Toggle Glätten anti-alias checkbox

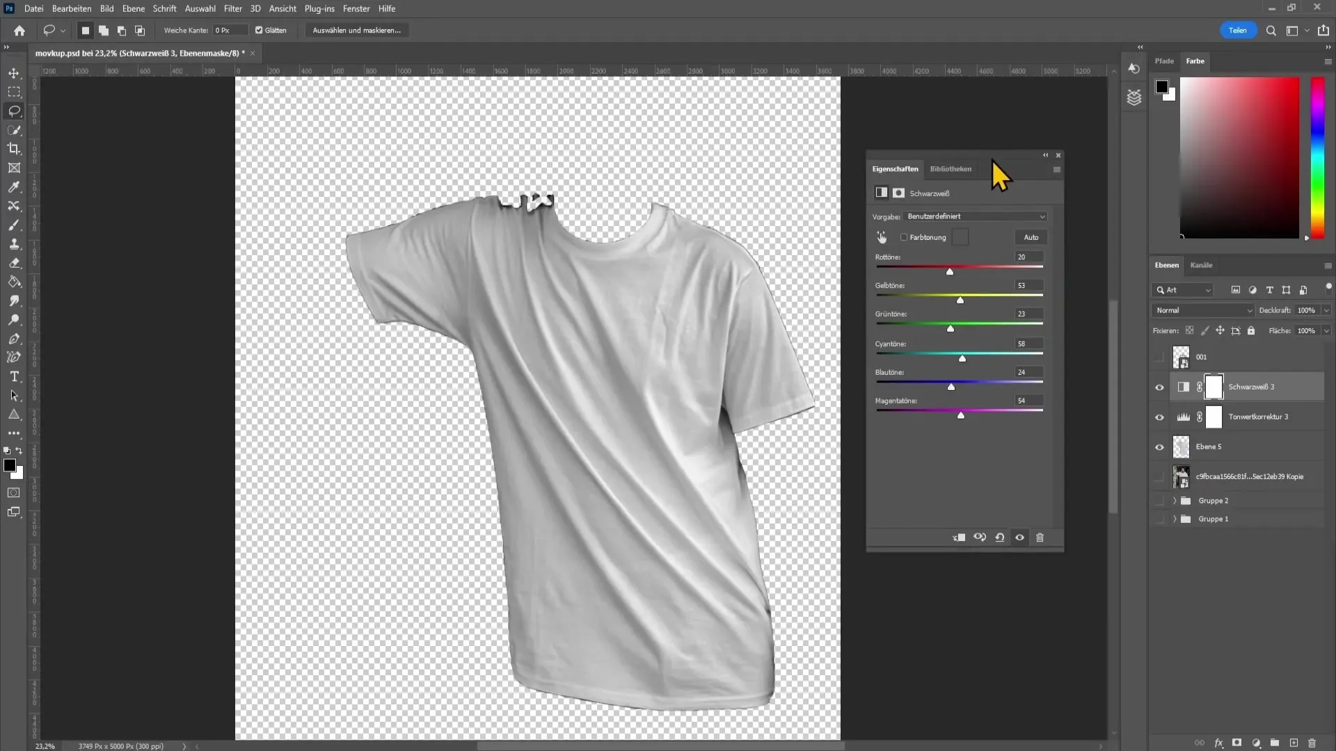pos(259,31)
